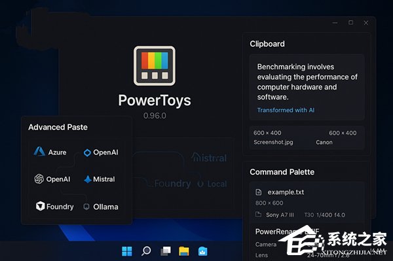393x261 pixels.
Task: Click the PowerToys title text
Action: [155, 100]
